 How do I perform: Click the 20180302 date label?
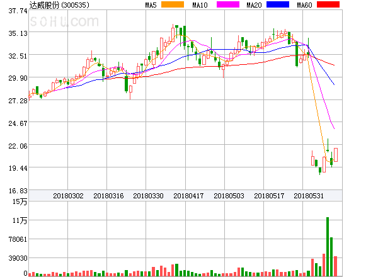tap(68, 196)
